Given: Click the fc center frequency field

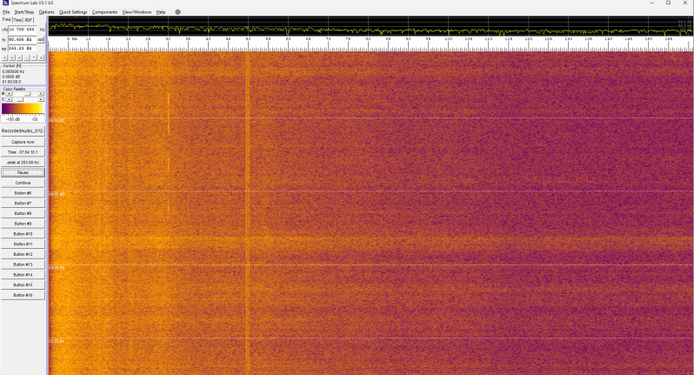Looking at the screenshot, I should pyautogui.click(x=22, y=39).
